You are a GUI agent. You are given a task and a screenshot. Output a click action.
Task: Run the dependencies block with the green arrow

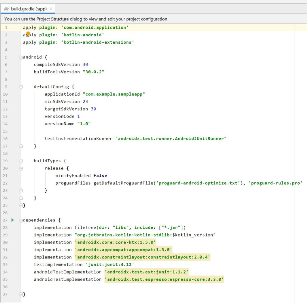coord(13,220)
